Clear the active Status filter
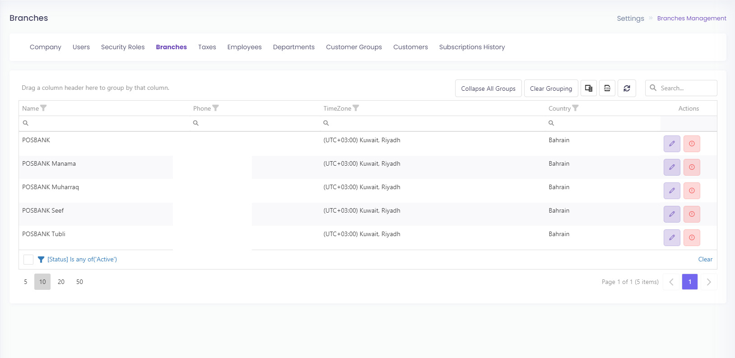This screenshot has width=735, height=358. click(705, 259)
